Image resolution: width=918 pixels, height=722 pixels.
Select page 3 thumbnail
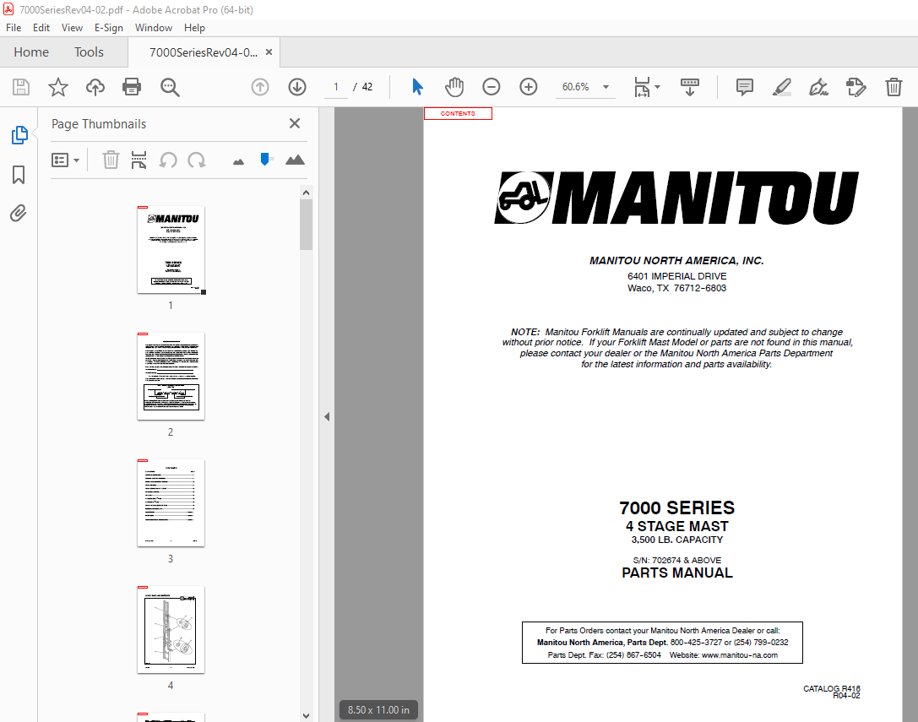coord(171,502)
